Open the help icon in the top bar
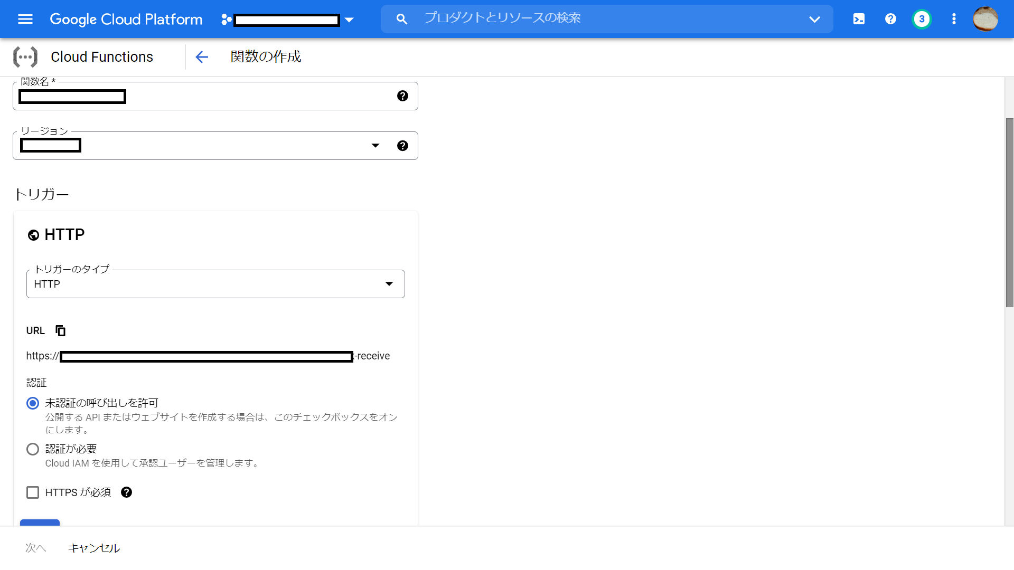Image resolution: width=1014 pixels, height=570 pixels. tap(890, 19)
